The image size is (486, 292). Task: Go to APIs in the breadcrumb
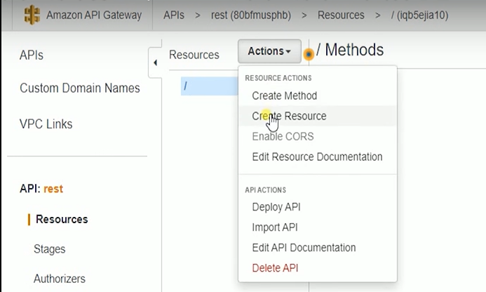pyautogui.click(x=174, y=15)
